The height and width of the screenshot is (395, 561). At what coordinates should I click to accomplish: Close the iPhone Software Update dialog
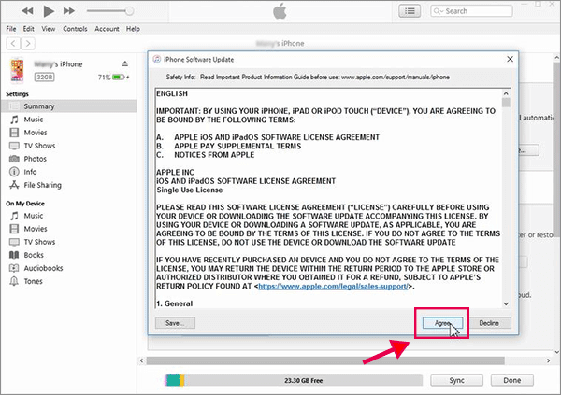tap(511, 59)
